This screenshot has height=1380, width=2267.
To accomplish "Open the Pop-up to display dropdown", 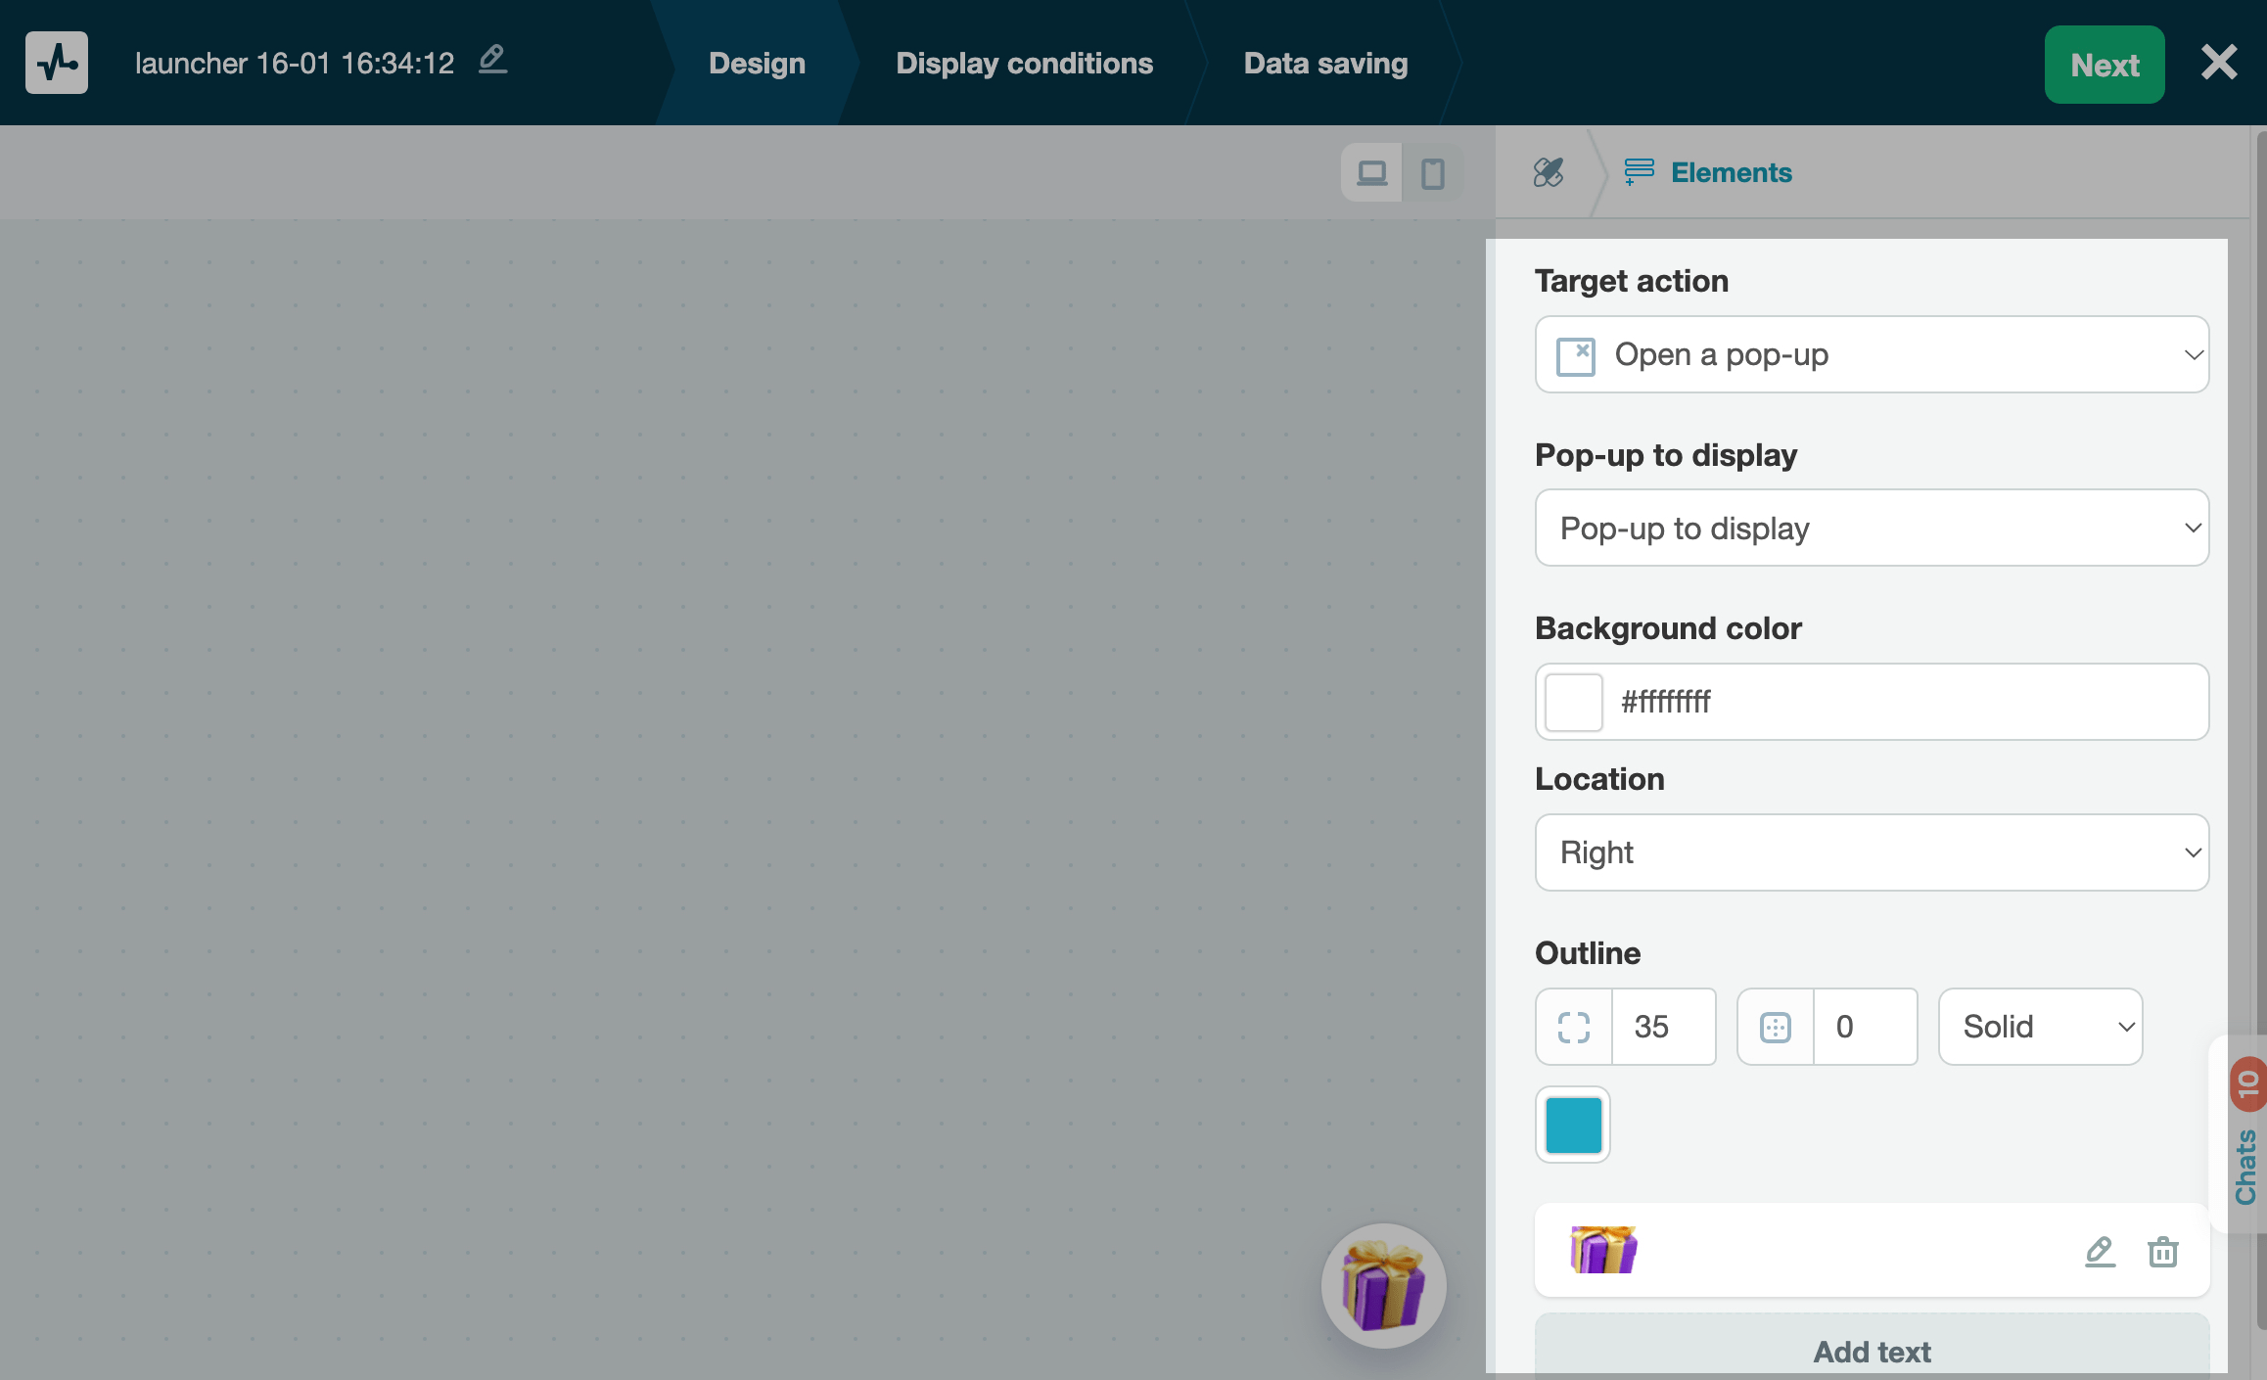I will [x=1872, y=528].
